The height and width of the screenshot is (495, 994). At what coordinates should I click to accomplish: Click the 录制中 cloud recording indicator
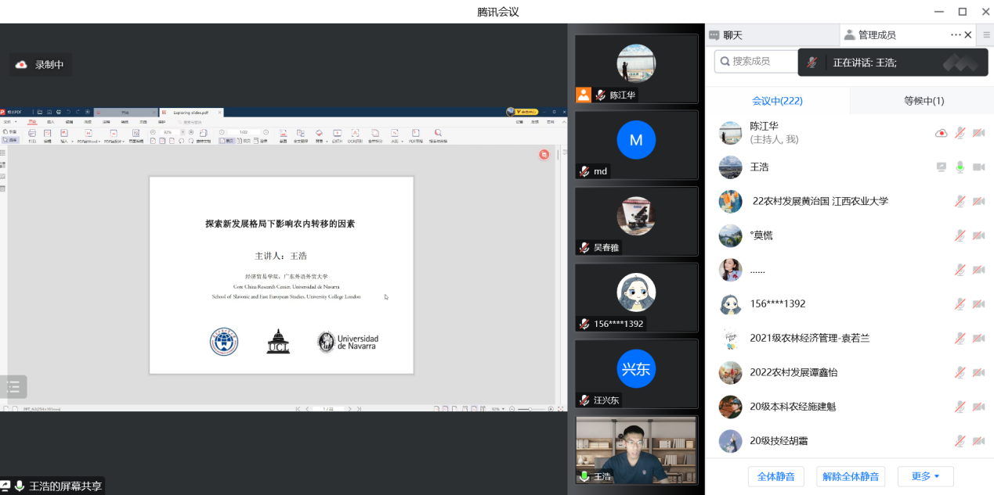coord(40,65)
